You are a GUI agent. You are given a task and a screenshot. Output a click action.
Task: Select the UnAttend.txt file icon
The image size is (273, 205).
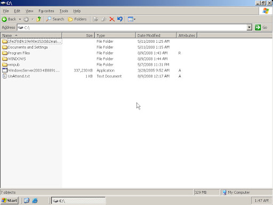click(5, 76)
